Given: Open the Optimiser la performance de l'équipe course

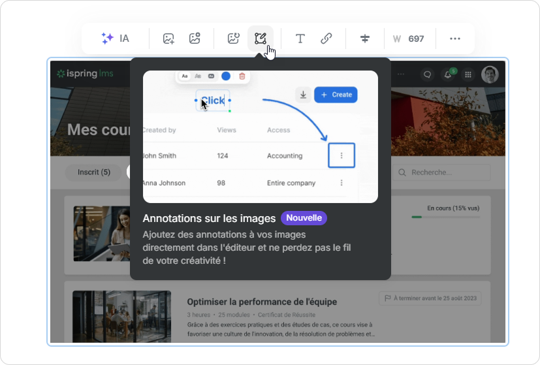Looking at the screenshot, I should (262, 301).
